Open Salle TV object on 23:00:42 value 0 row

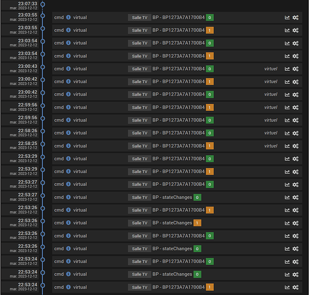click(x=140, y=94)
